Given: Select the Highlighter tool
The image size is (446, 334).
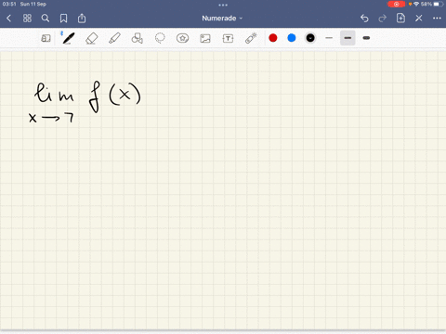Looking at the screenshot, I should coord(114,38).
